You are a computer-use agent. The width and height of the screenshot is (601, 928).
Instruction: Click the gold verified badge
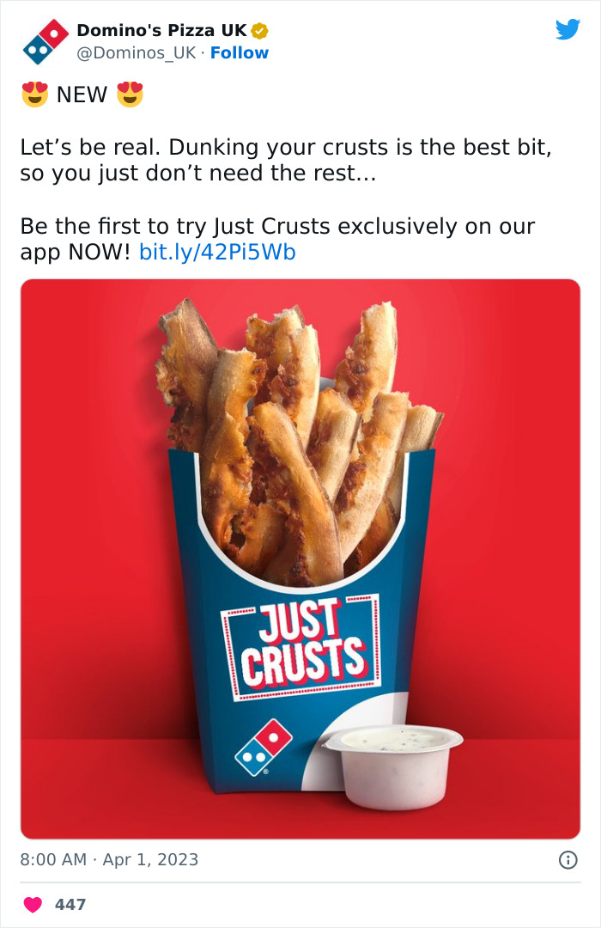click(x=259, y=30)
